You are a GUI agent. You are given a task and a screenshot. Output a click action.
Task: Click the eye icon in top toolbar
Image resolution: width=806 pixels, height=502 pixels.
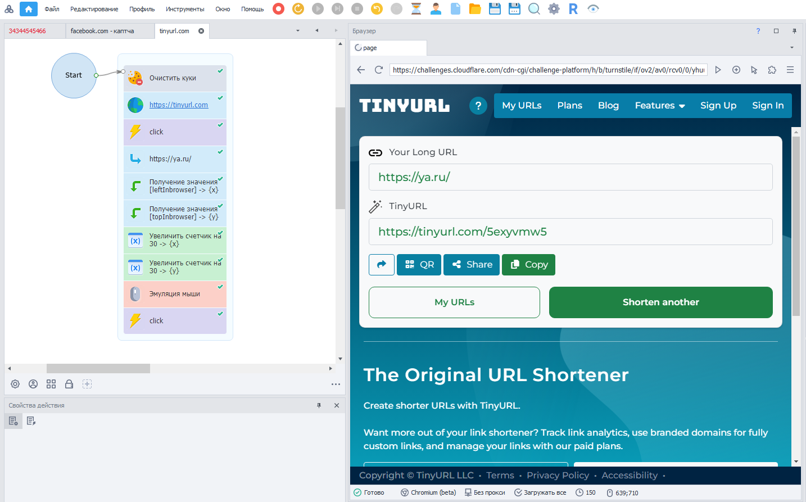click(593, 8)
